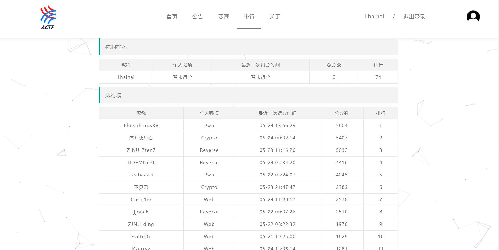Click the 昵称 column header in leaderboard
Image resolution: width=499 pixels, height=250 pixels.
[x=141, y=113]
